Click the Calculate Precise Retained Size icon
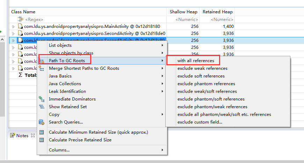This screenshot has height=163, width=304. coord(42,140)
